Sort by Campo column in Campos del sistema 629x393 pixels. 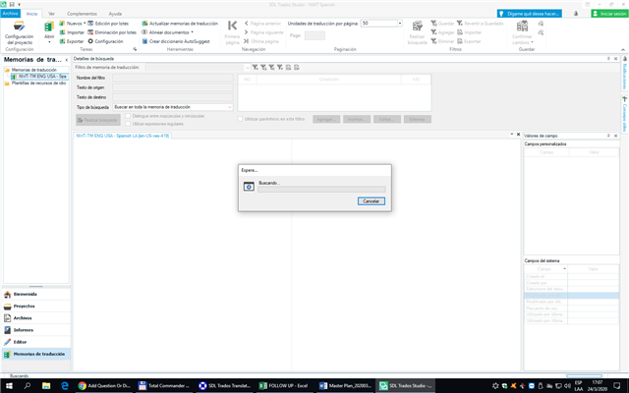pyautogui.click(x=545, y=269)
